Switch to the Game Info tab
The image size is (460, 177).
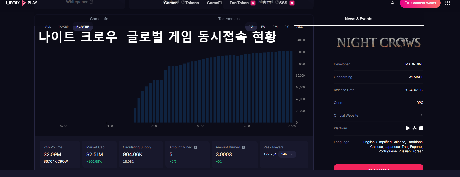tap(99, 19)
